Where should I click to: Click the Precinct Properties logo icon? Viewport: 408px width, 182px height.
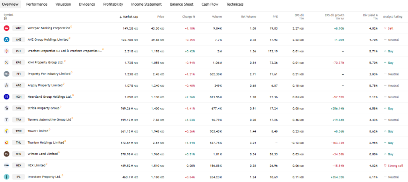[6, 51]
